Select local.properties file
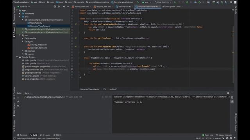250x140 pixels. pos(32,79)
